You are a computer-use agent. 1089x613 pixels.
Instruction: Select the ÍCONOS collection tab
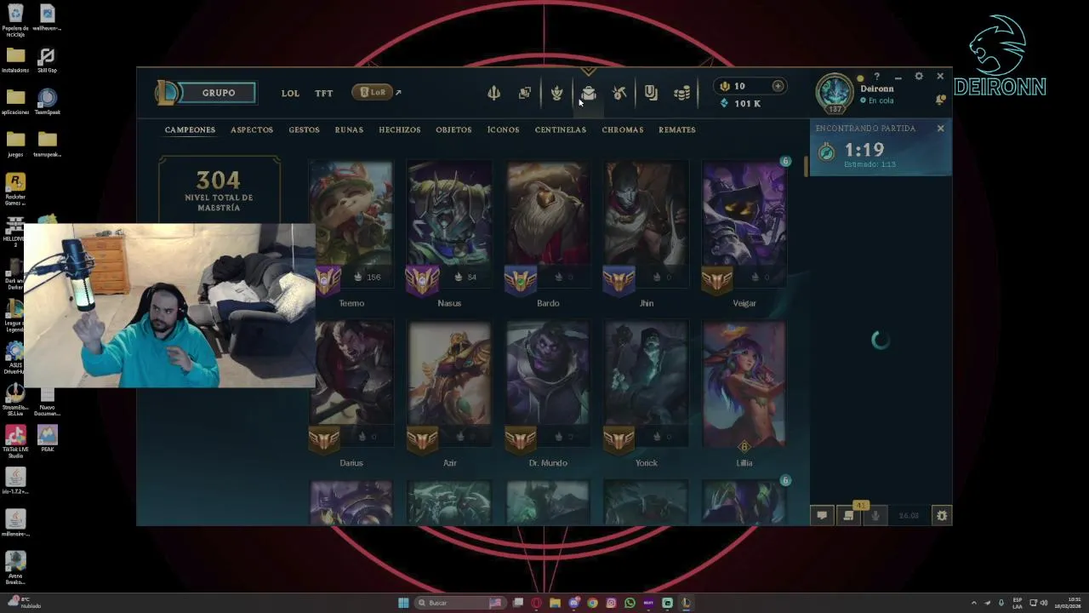point(503,129)
